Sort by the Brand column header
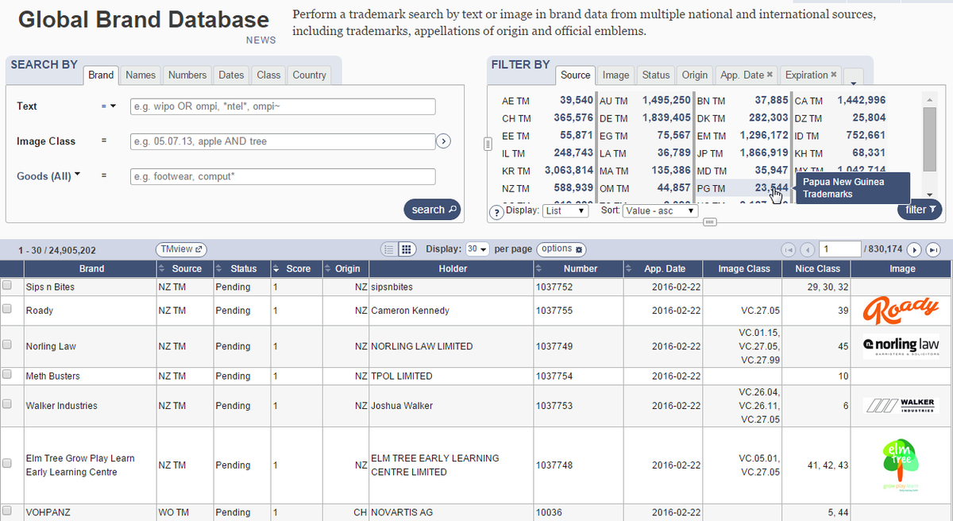The height and width of the screenshot is (521, 953). (x=91, y=268)
